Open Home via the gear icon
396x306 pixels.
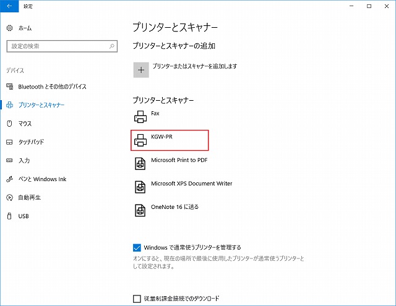coord(9,28)
